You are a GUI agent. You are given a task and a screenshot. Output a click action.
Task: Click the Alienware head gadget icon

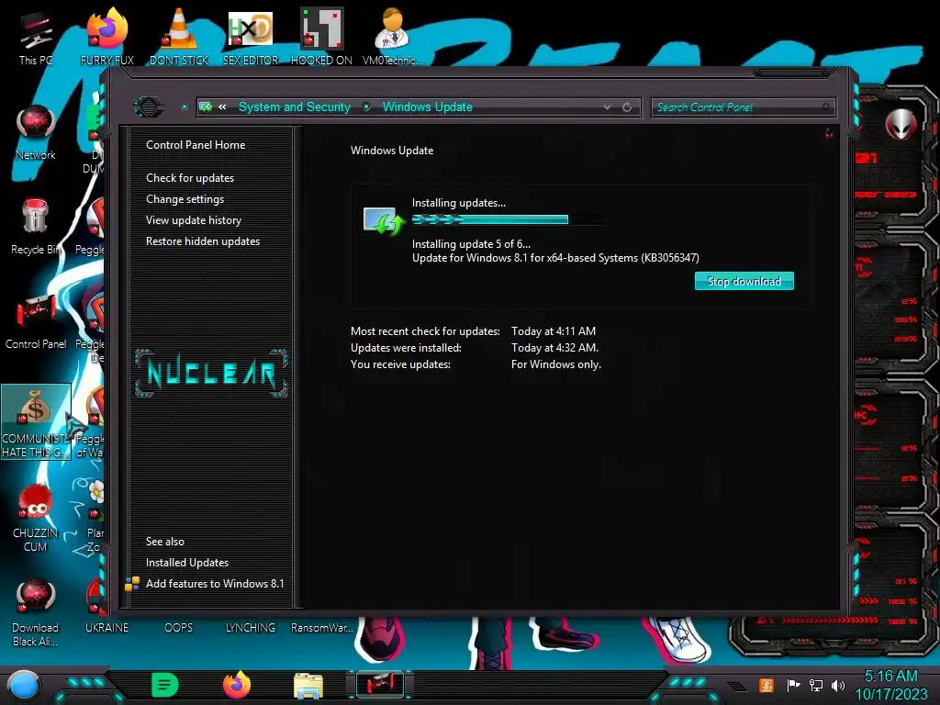[901, 124]
